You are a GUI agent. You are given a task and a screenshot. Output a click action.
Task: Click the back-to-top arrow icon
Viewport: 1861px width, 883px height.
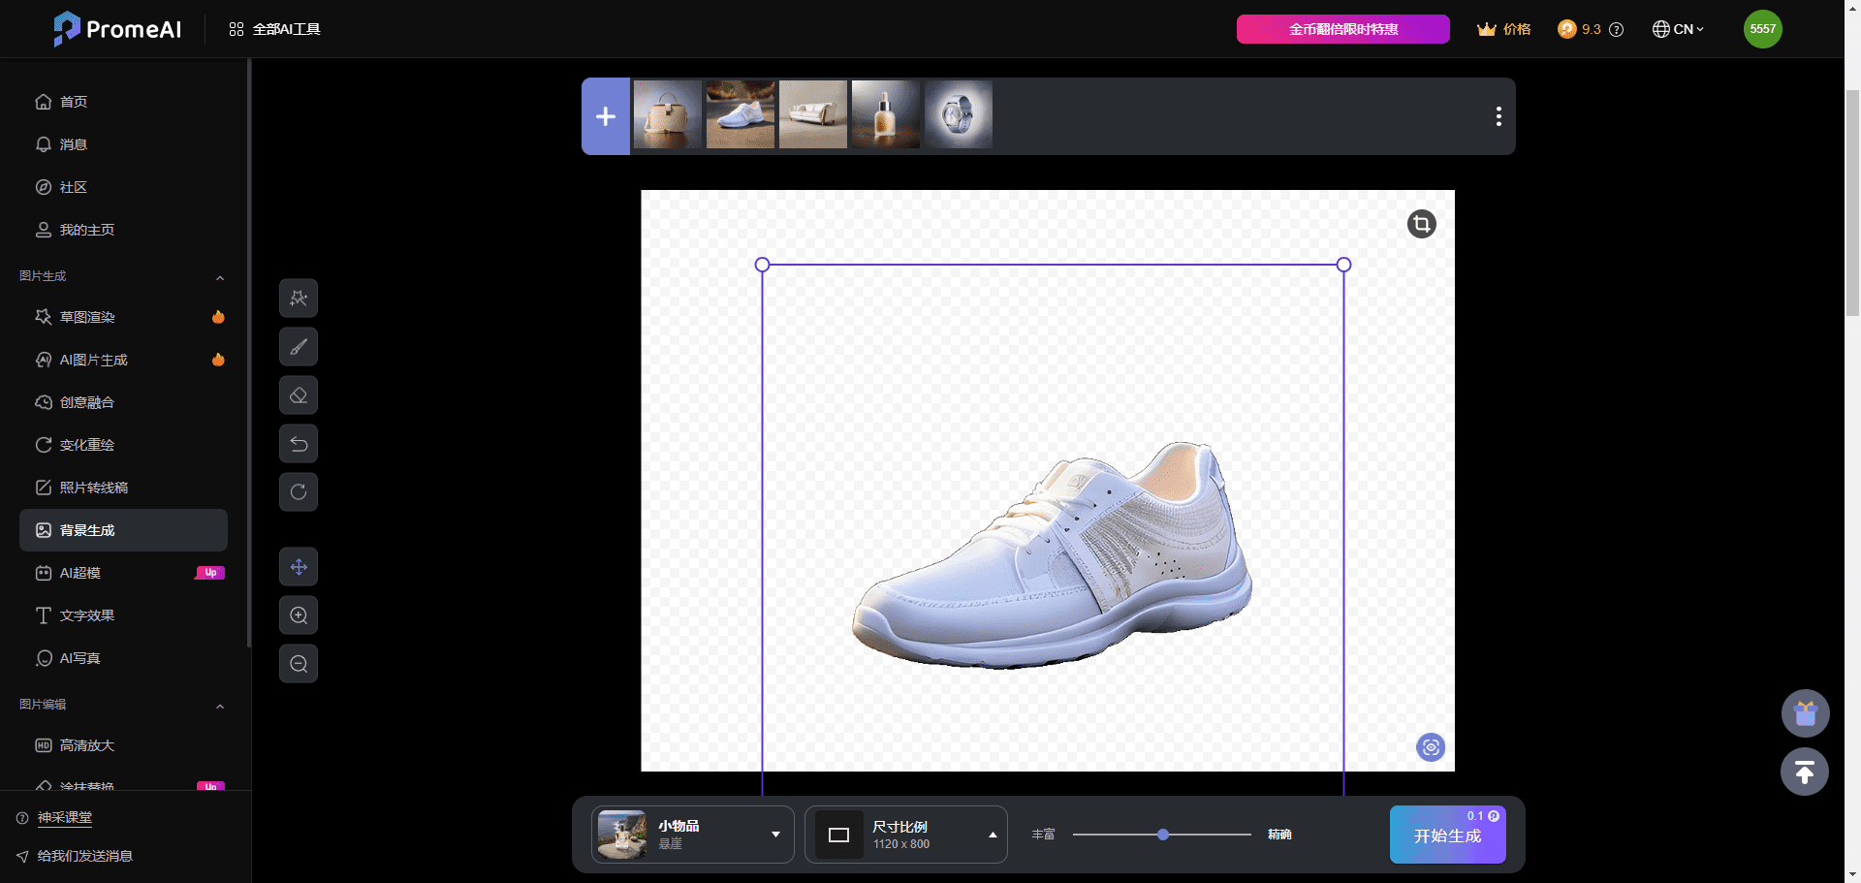[x=1805, y=773]
